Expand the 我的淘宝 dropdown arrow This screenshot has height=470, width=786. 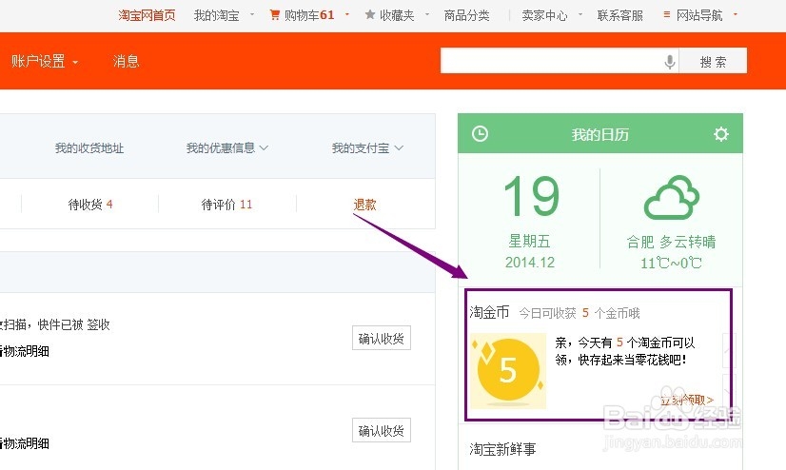click(x=251, y=14)
